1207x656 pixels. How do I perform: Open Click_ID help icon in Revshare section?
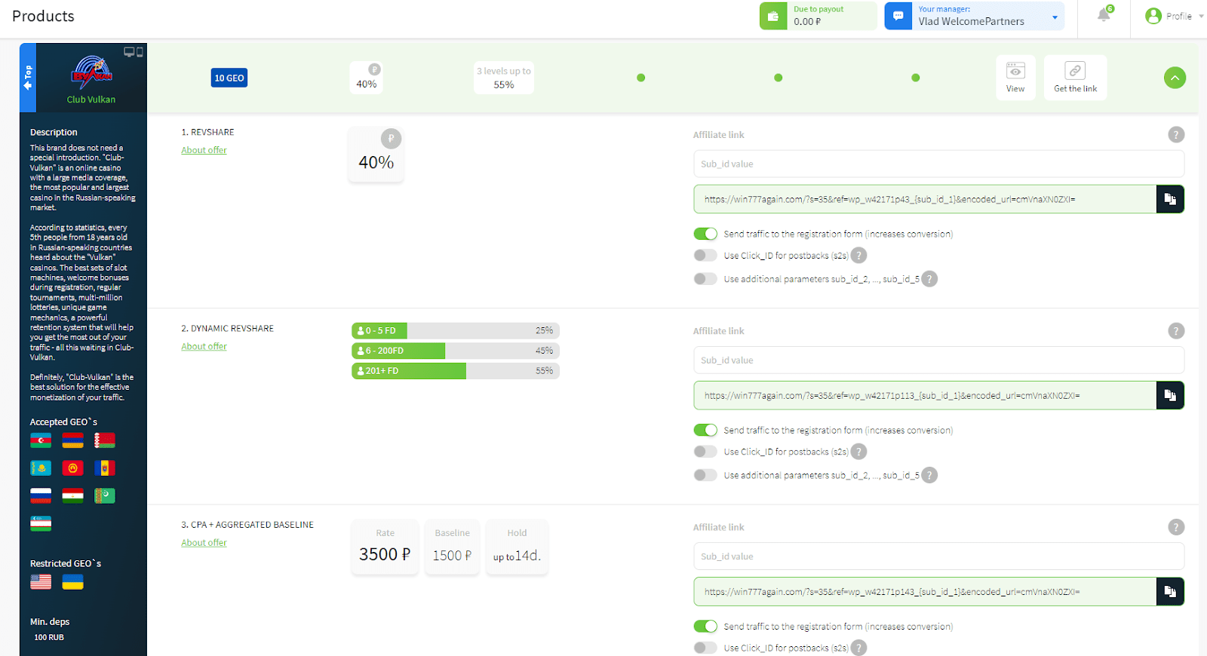click(x=858, y=256)
